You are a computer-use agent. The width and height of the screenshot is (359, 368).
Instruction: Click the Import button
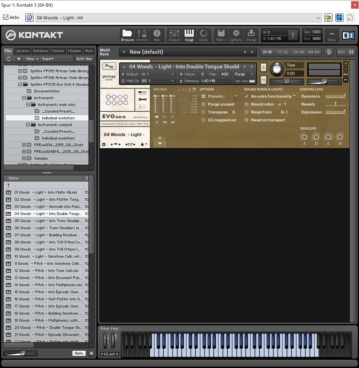pyautogui.click(x=48, y=59)
